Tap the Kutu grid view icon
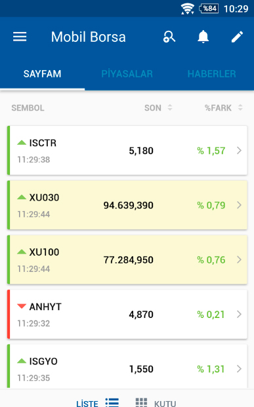This screenshot has height=407, width=254. coord(141,402)
